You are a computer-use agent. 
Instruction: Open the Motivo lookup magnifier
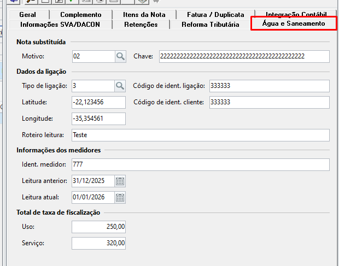coord(120,57)
